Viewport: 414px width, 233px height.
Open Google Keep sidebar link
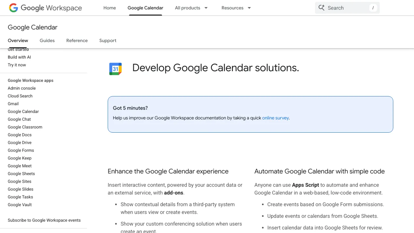[x=20, y=158]
